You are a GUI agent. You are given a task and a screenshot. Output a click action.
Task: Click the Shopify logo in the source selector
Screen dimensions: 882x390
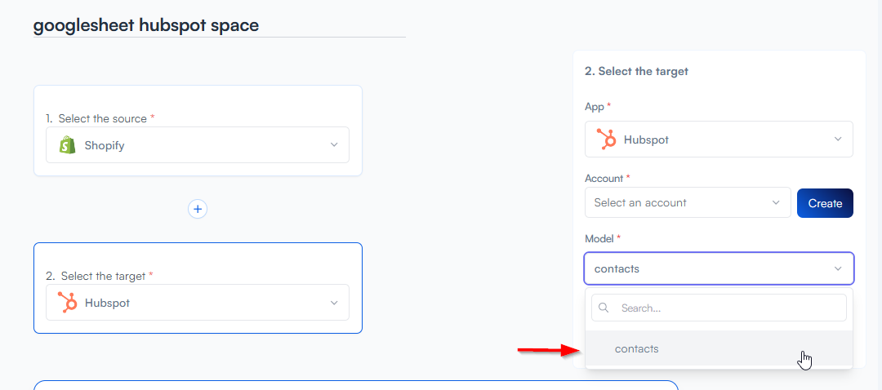(x=67, y=145)
